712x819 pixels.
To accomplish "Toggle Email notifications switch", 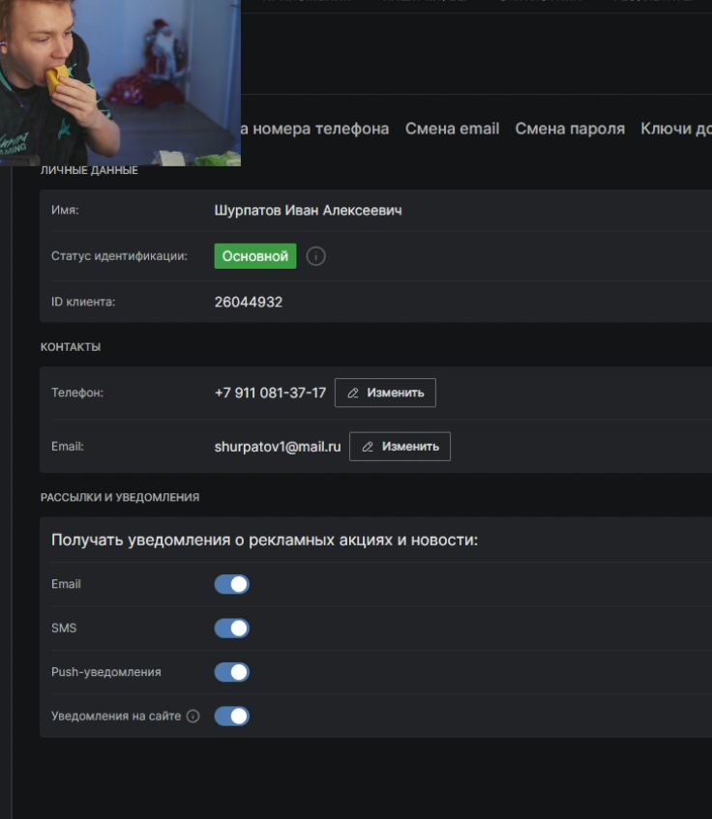I will click(x=232, y=584).
